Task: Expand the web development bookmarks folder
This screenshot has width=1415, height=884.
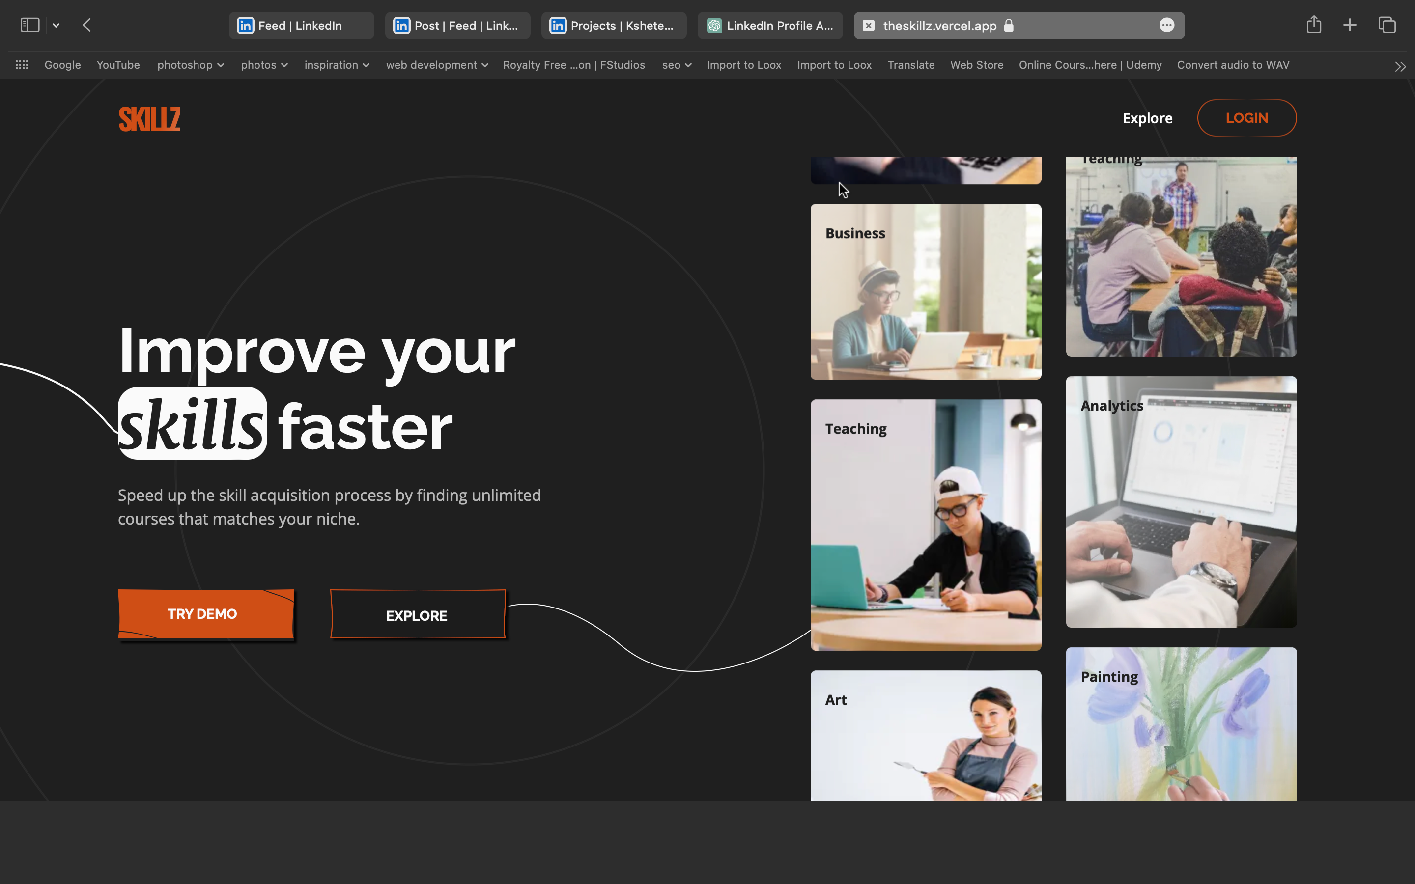Action: click(436, 65)
